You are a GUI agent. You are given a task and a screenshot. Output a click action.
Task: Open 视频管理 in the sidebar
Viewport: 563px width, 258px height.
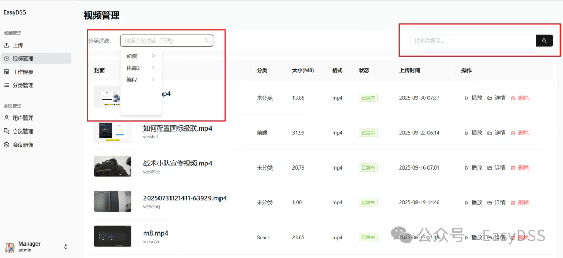tap(23, 59)
